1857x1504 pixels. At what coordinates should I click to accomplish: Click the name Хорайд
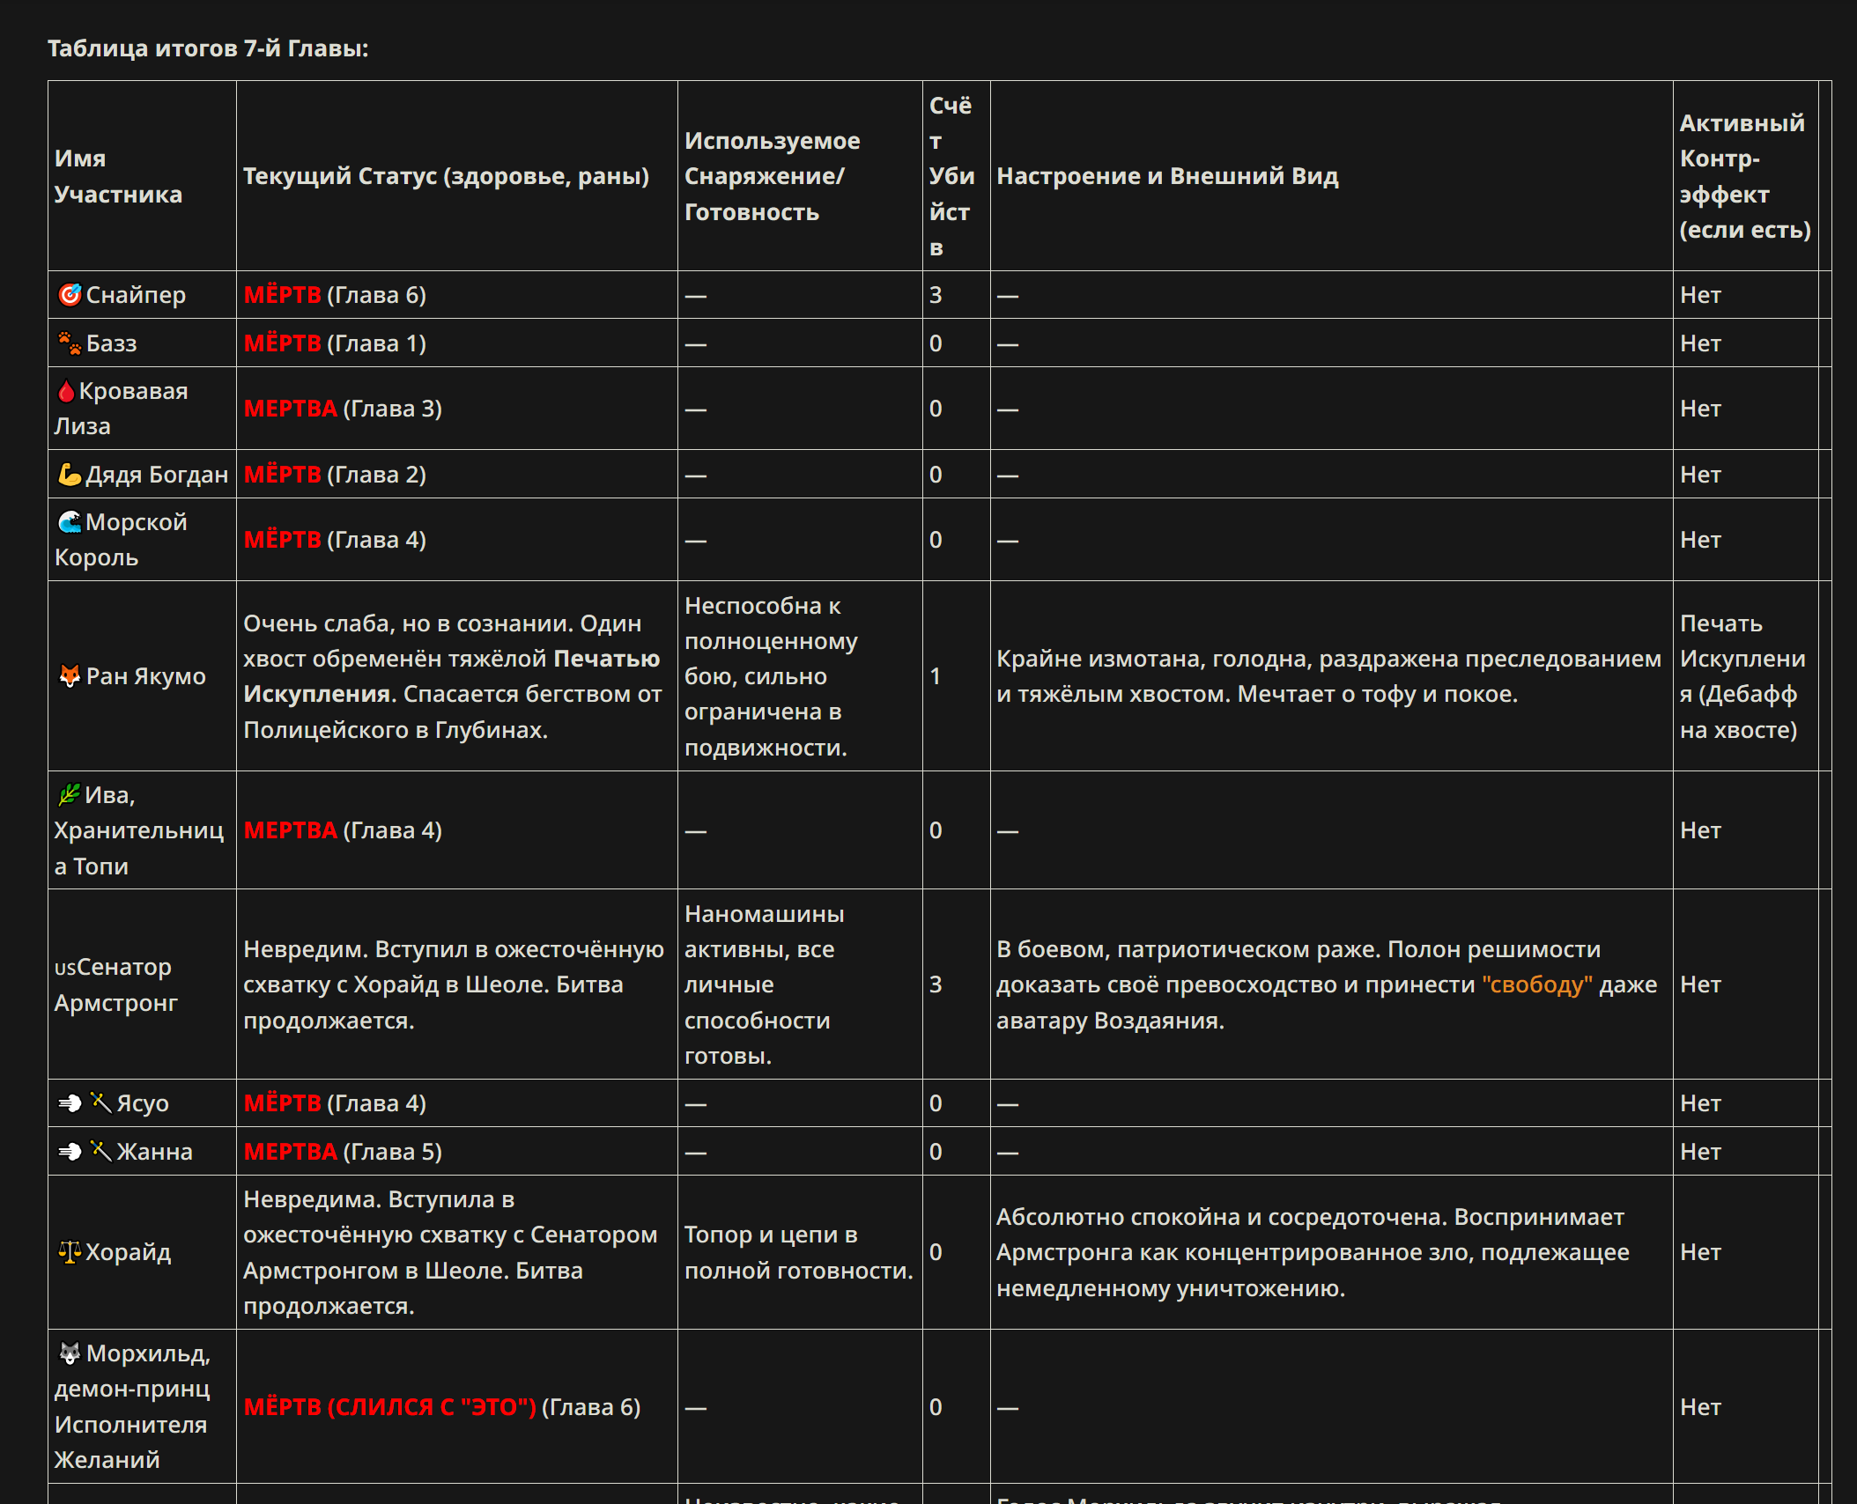click(128, 1251)
